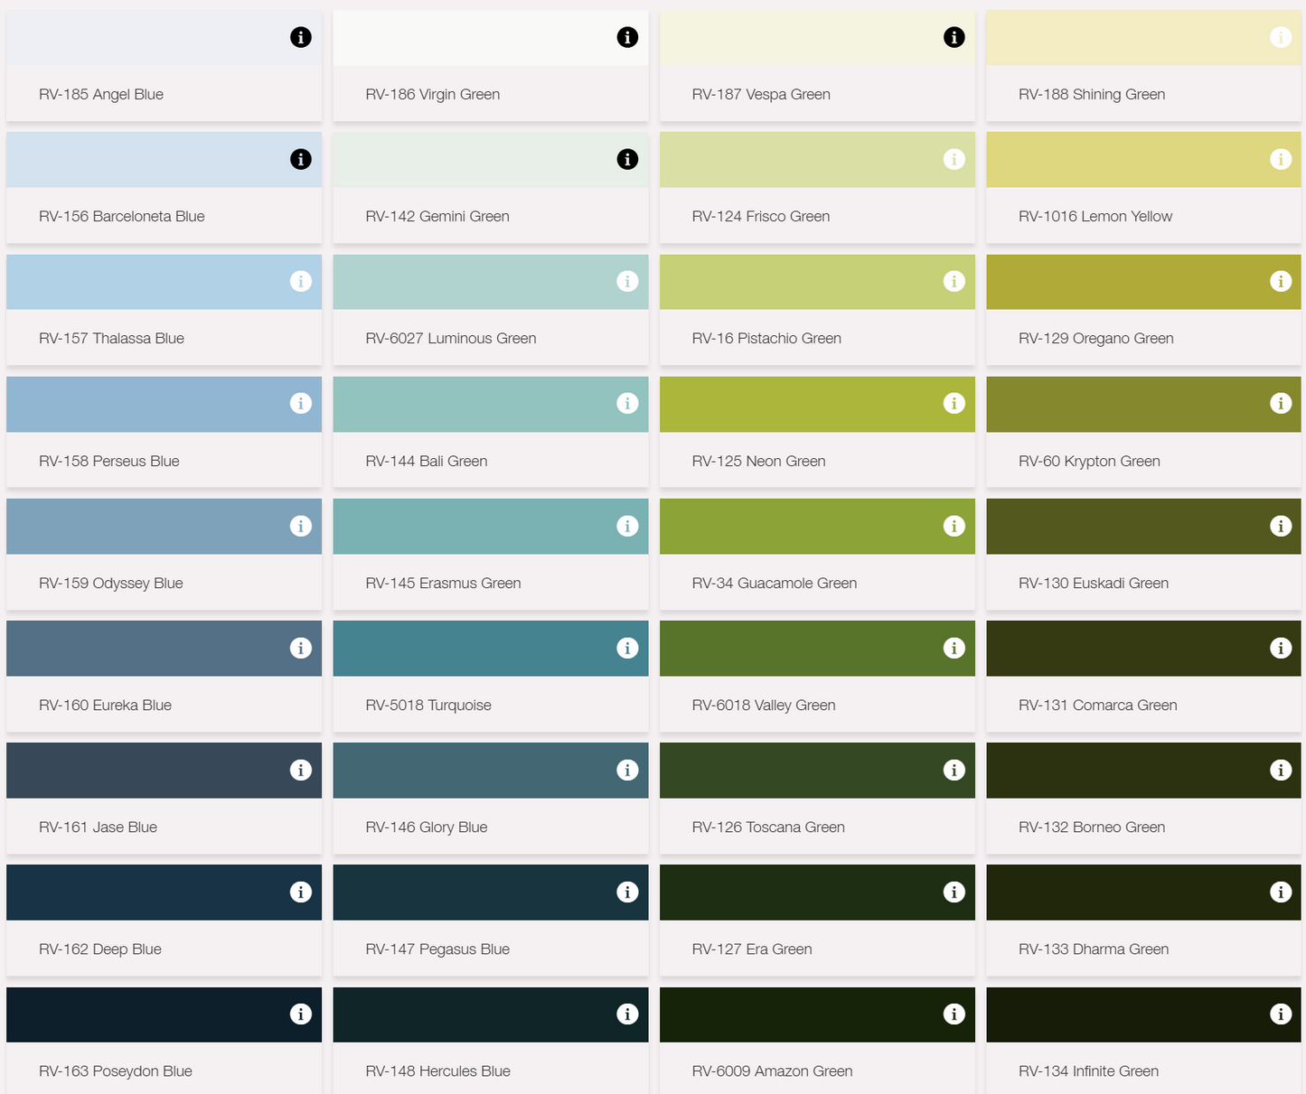Image resolution: width=1306 pixels, height=1094 pixels.
Task: Open info for RV-1016 Lemon Yellow
Action: point(1281,159)
